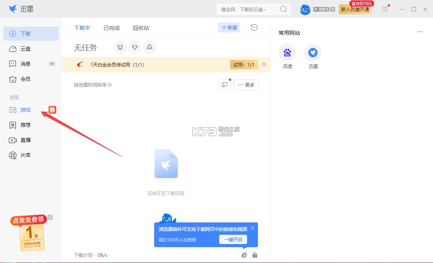This screenshot has width=433, height=263.
Task: Click the IE browser icon in status bar
Action: [244, 255]
